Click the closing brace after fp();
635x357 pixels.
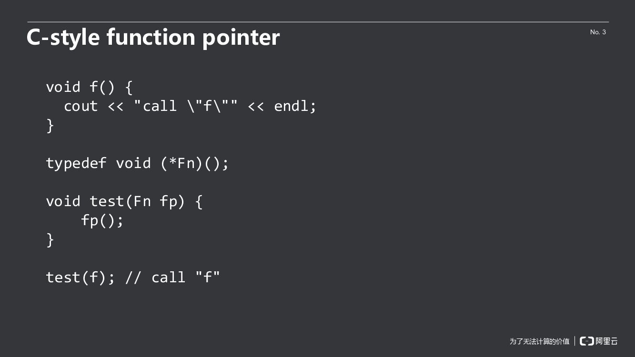point(50,239)
